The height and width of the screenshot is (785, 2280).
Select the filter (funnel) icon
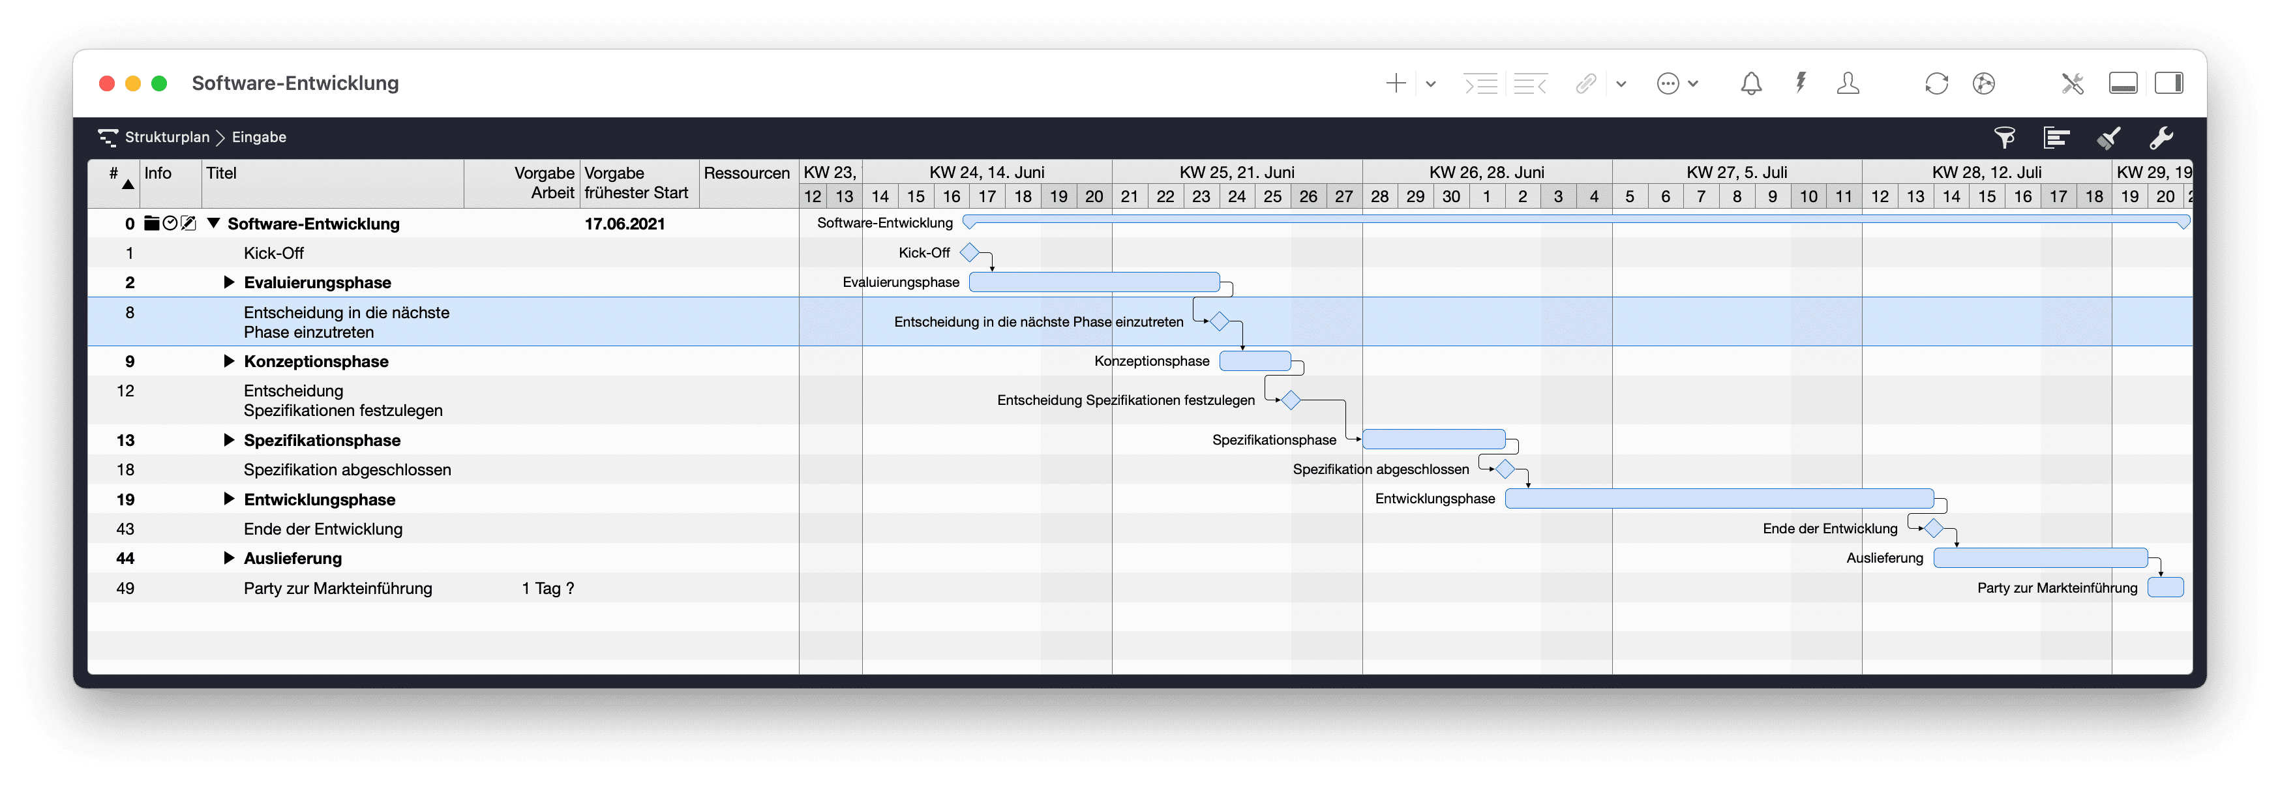point(2005,138)
